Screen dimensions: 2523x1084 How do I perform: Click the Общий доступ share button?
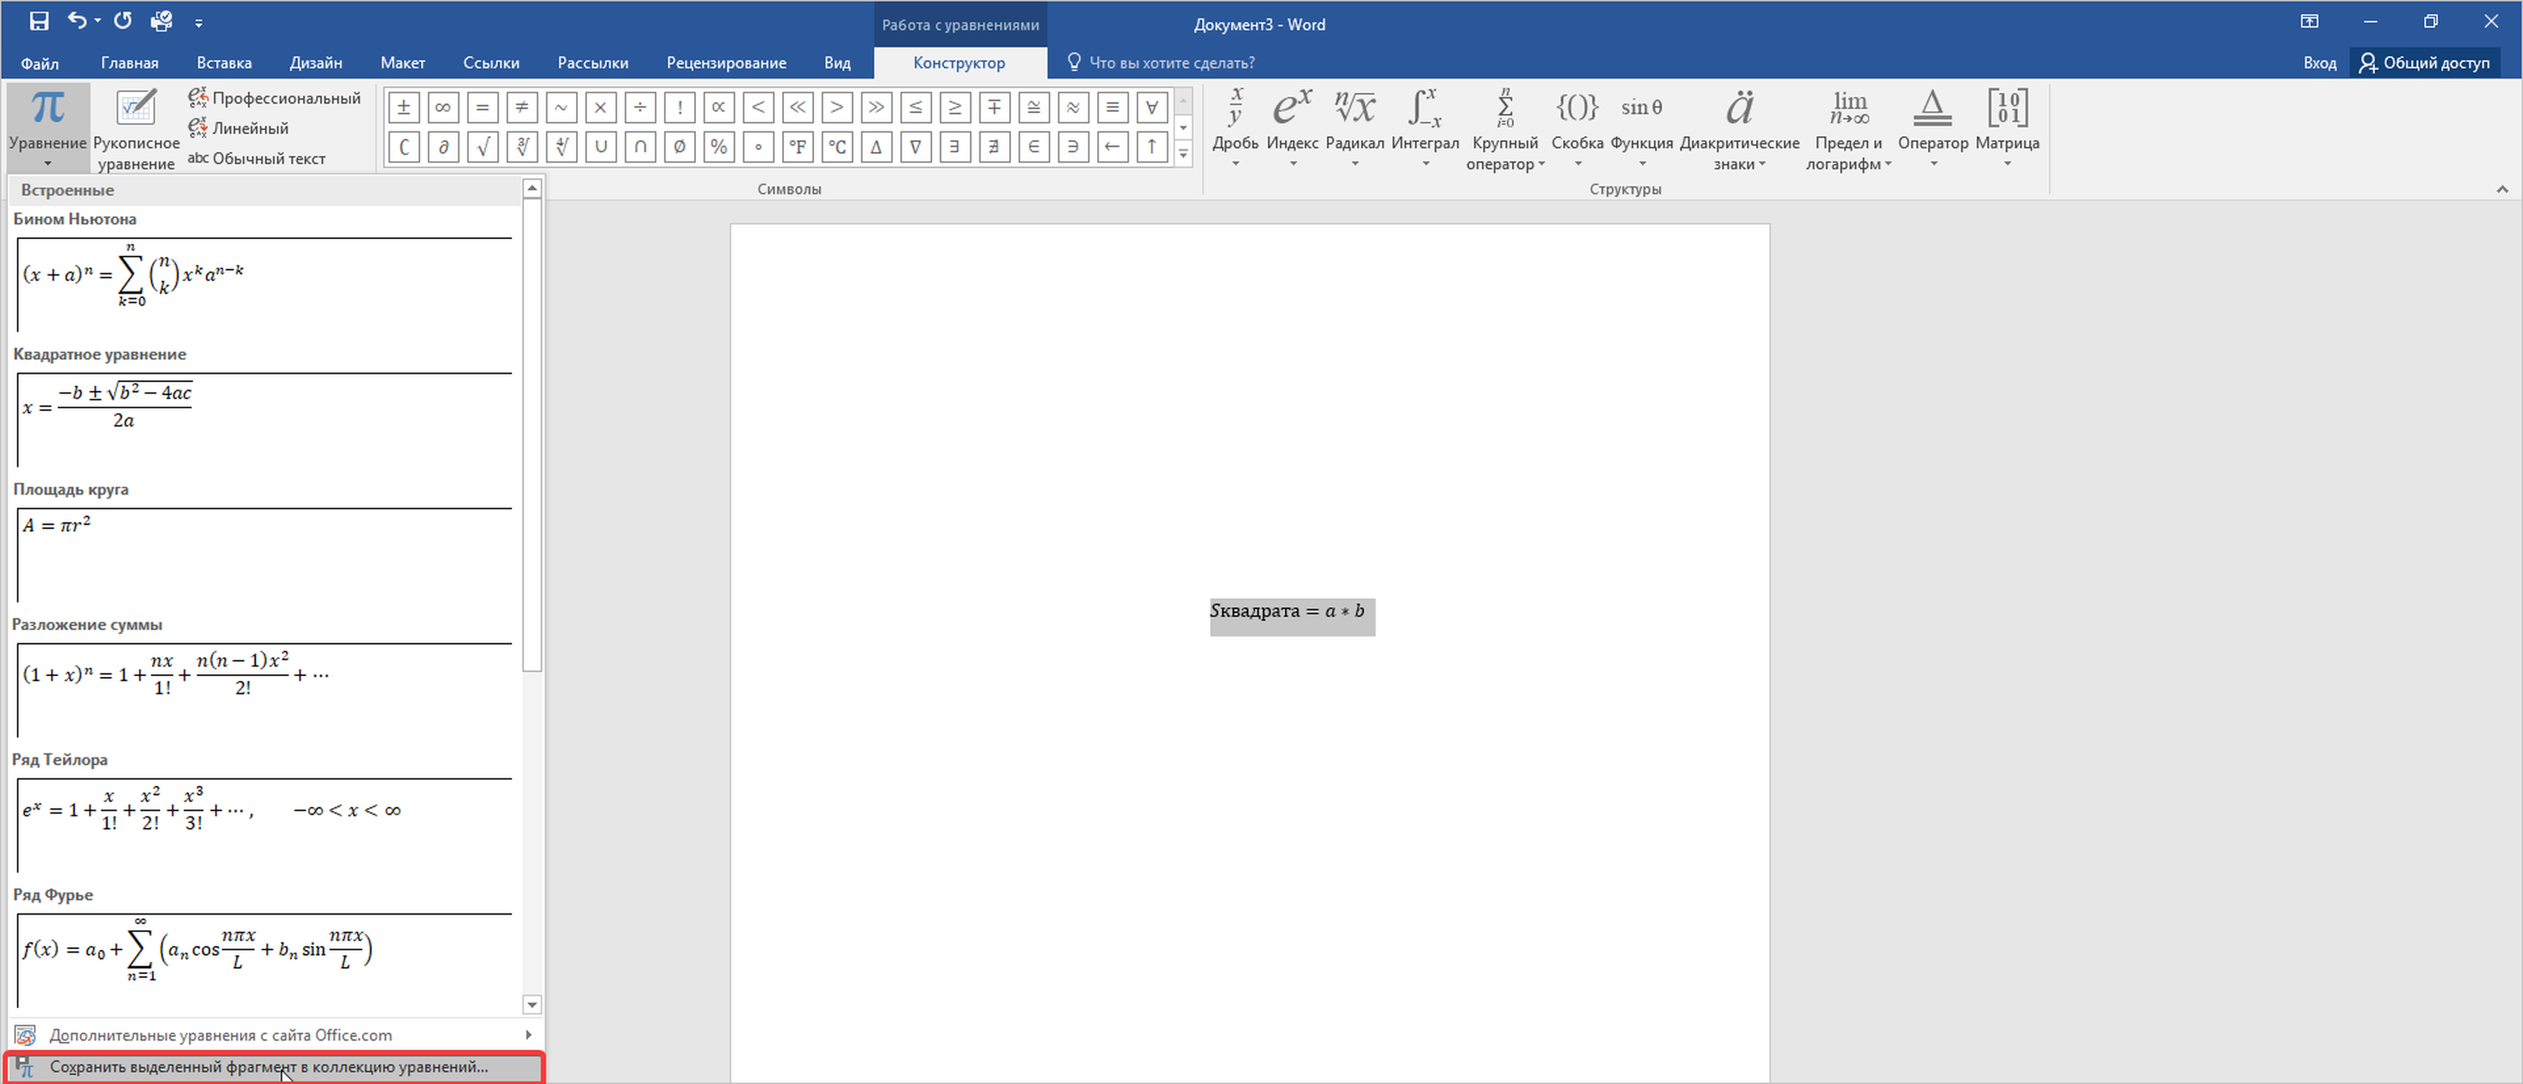2424,63
